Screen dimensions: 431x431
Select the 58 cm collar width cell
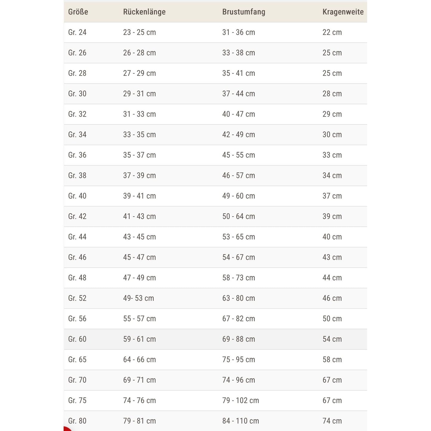click(332, 359)
